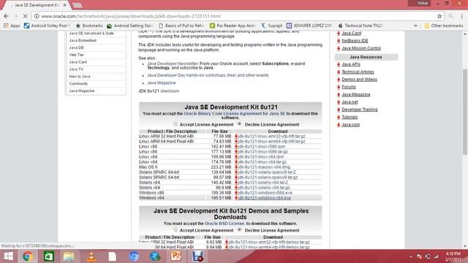Open PowerPoint from the taskbar
Screen dimensions: 468x263
[x=176, y=256]
